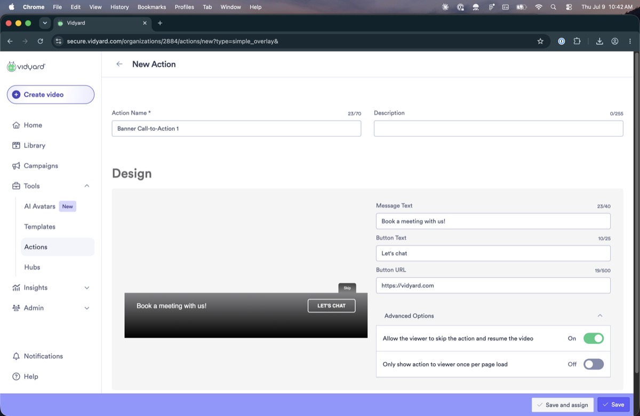The image size is (640, 416).
Task: Click the back arrow beside New Action
Action: click(x=119, y=64)
